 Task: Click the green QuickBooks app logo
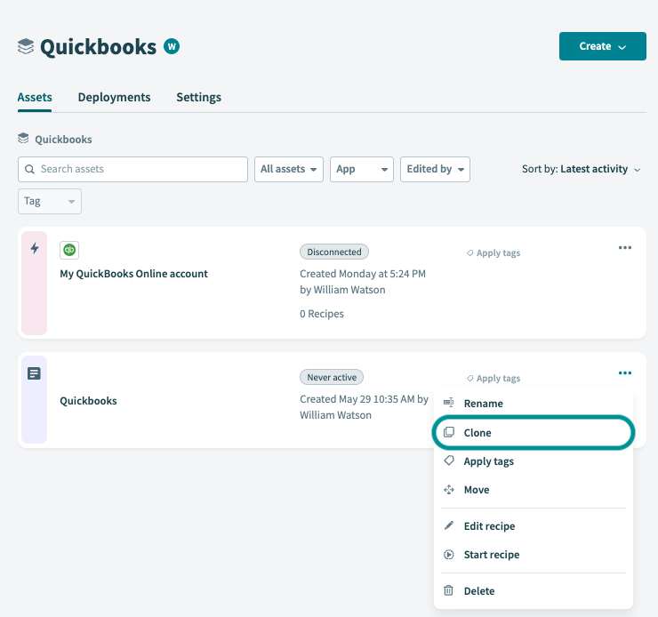[69, 250]
